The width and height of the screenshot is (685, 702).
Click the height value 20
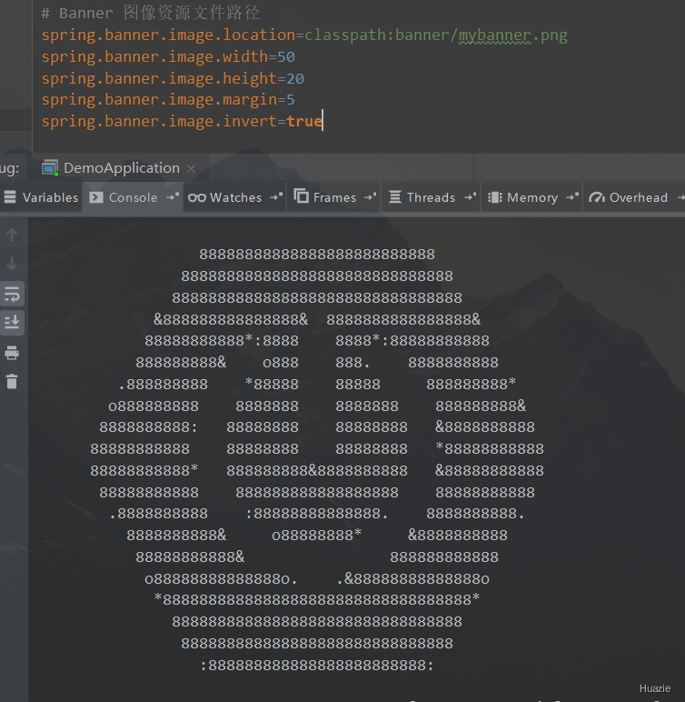295,79
